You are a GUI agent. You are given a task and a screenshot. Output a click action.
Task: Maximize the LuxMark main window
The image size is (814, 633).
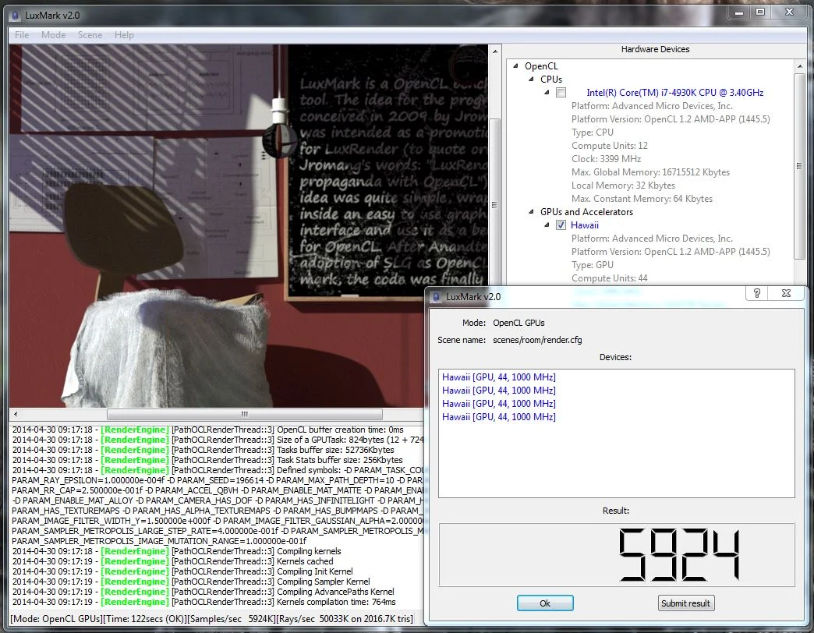[x=760, y=12]
